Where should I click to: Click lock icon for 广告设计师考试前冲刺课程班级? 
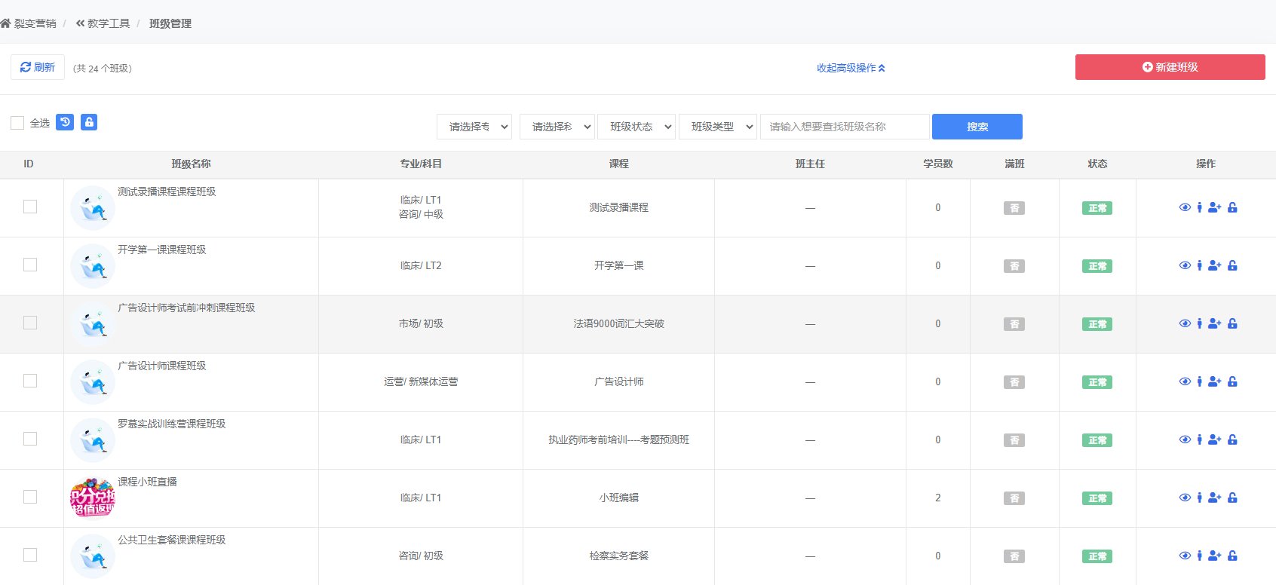[1232, 323]
